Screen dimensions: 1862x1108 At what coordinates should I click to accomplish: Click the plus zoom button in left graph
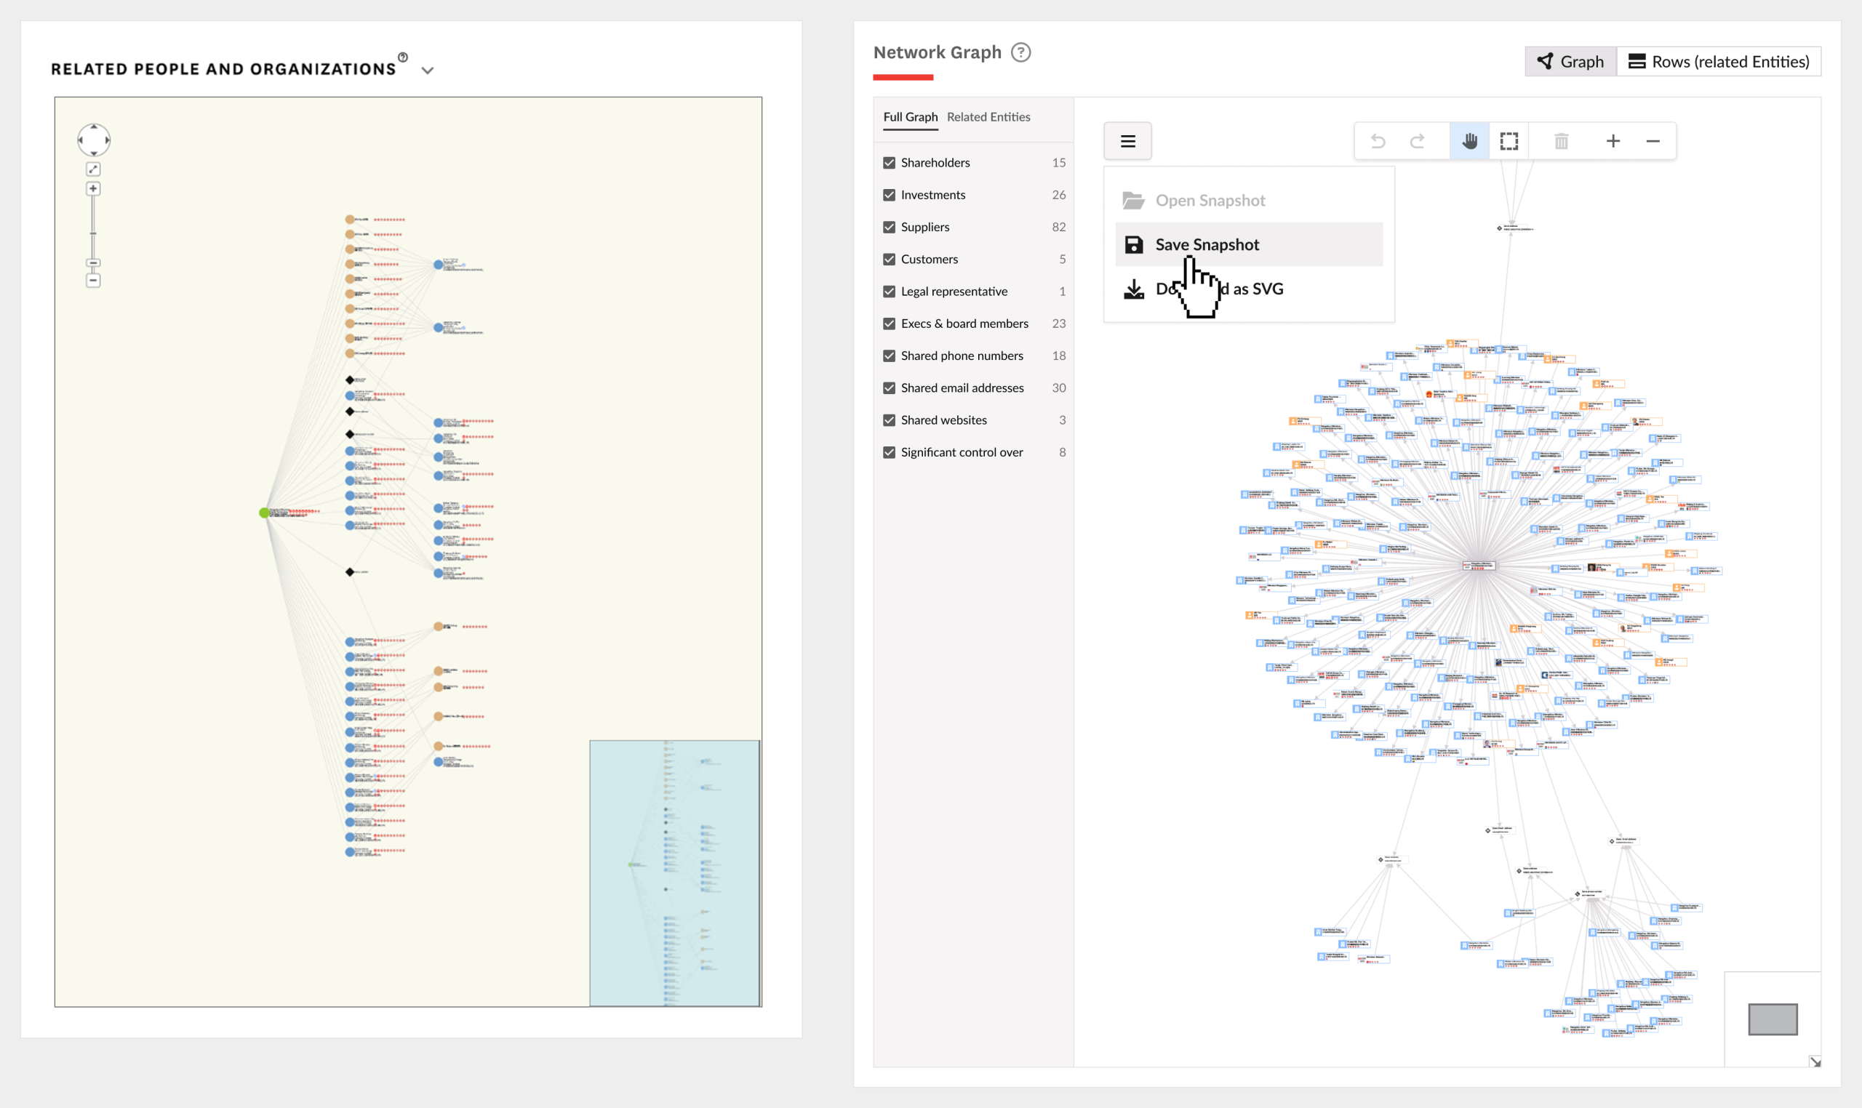(x=93, y=189)
